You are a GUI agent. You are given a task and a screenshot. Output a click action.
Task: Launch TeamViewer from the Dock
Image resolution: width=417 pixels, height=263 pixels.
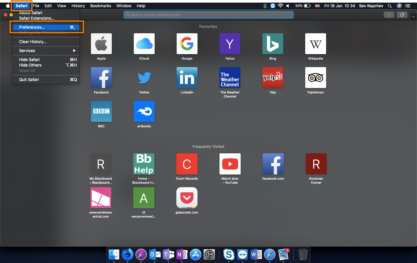tap(242, 255)
